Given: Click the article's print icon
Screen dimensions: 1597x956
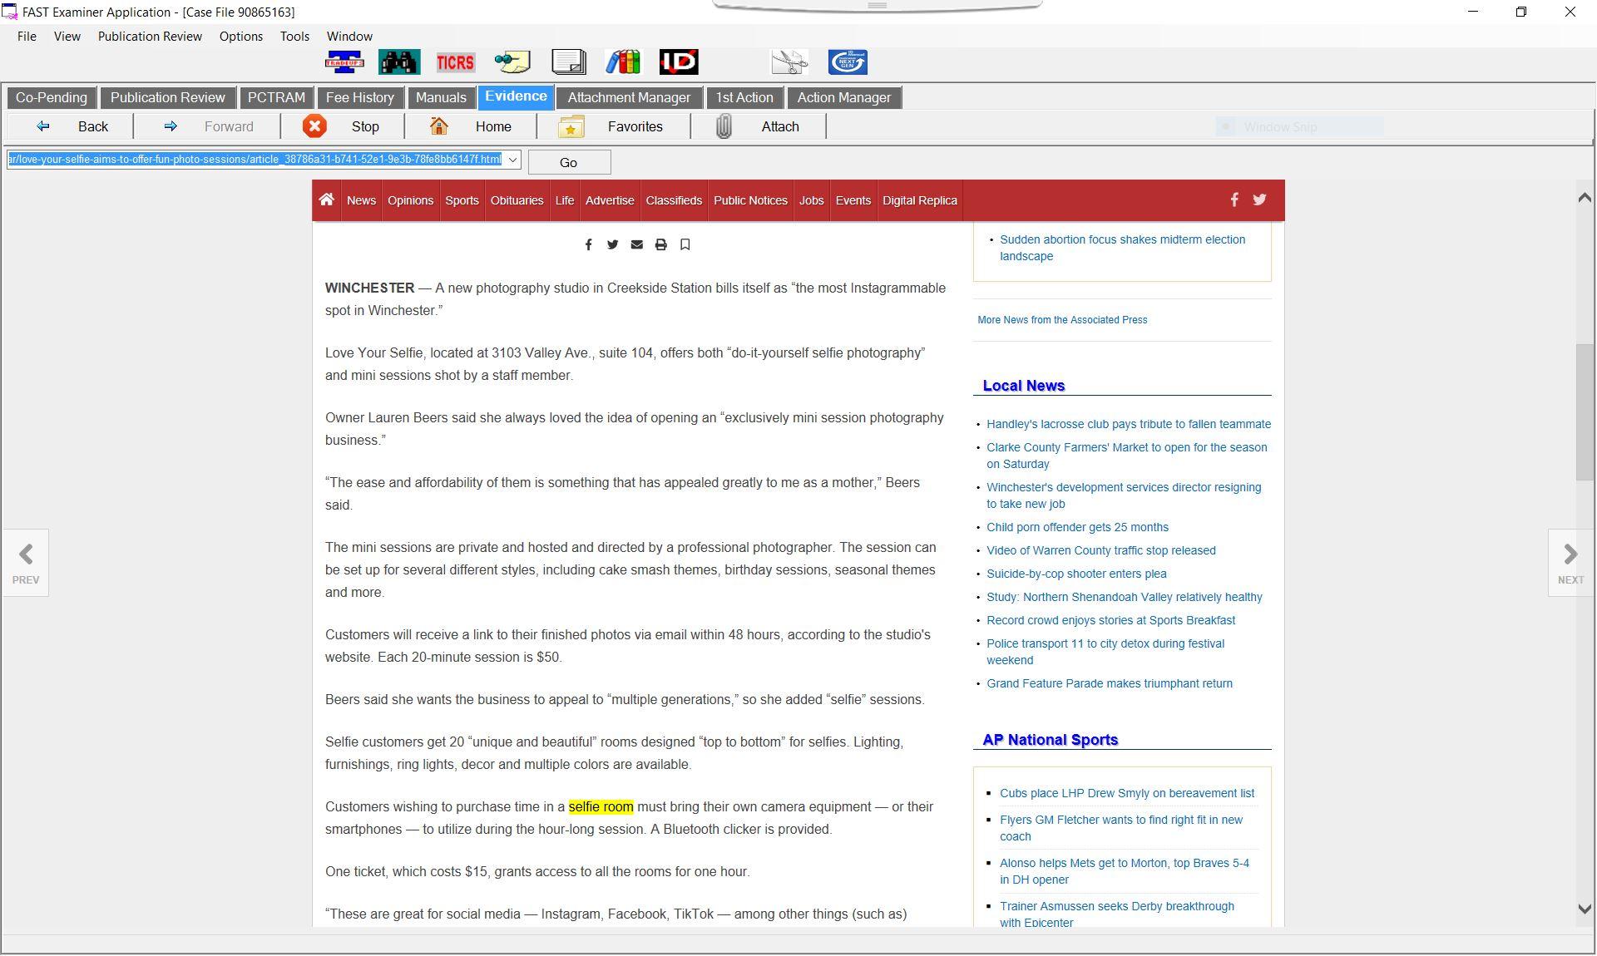Looking at the screenshot, I should click(x=660, y=244).
